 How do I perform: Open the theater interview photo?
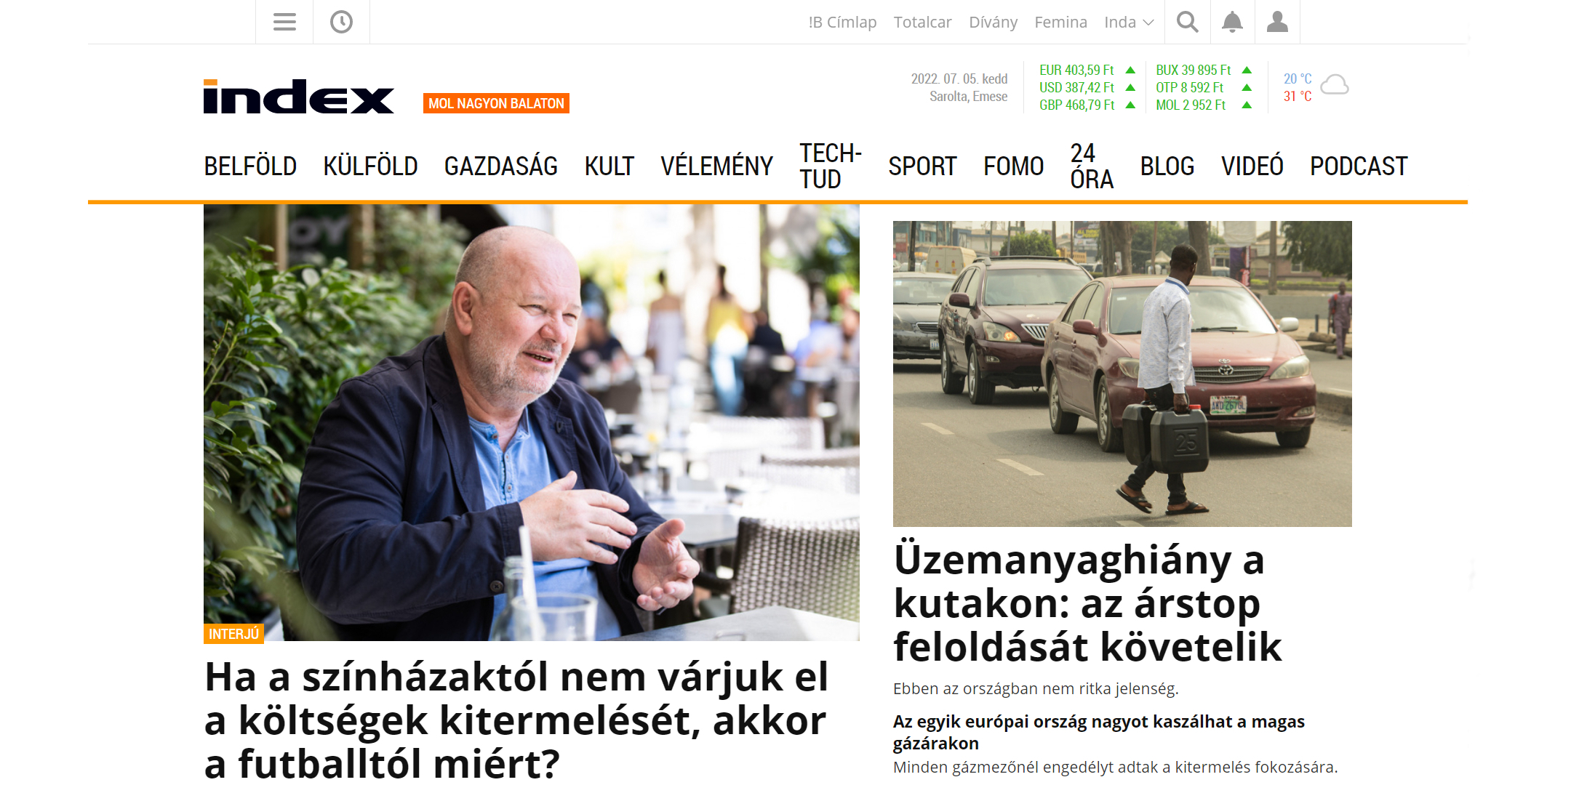point(532,422)
